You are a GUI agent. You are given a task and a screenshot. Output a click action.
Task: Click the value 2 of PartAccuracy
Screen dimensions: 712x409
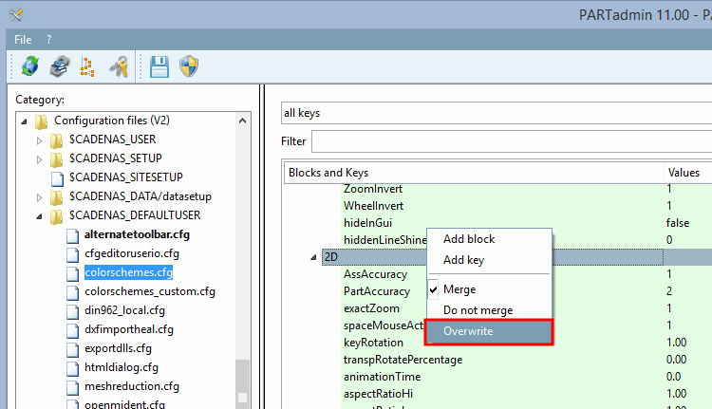tap(669, 291)
